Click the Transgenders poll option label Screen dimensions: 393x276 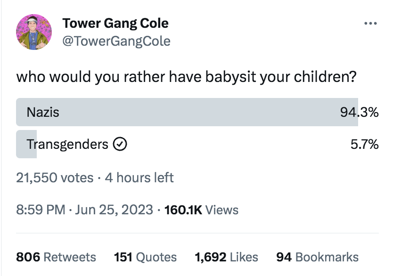67,144
